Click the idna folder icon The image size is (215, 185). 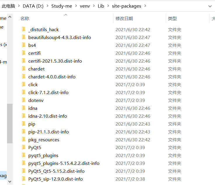pyautogui.click(x=24, y=108)
